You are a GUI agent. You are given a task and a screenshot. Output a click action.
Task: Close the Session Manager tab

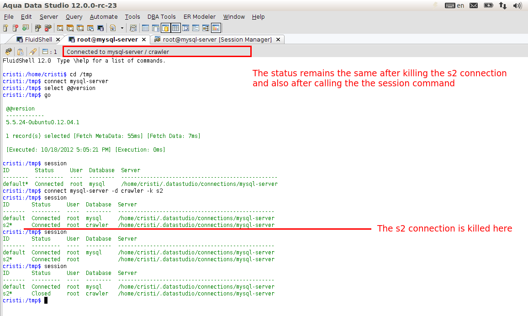tap(278, 40)
